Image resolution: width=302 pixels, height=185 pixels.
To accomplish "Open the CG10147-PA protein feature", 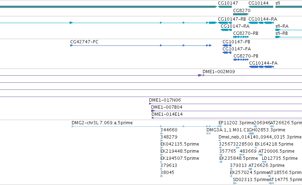I will coord(227,53).
